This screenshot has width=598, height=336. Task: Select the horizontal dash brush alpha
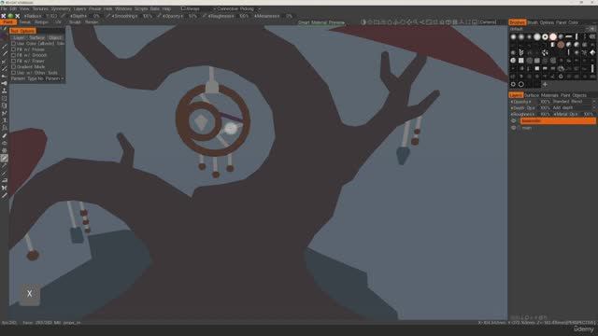(x=569, y=37)
